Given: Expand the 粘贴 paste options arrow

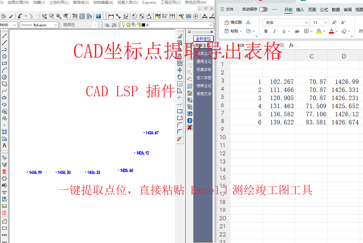Looking at the screenshot, I should pos(241,31).
